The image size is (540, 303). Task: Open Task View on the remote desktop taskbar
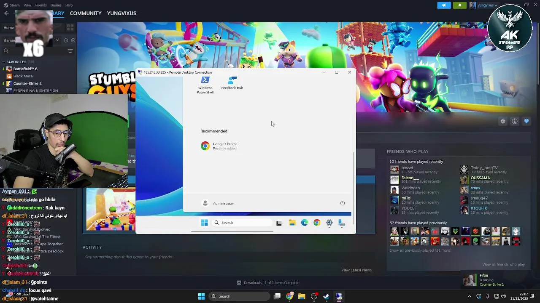tap(279, 223)
